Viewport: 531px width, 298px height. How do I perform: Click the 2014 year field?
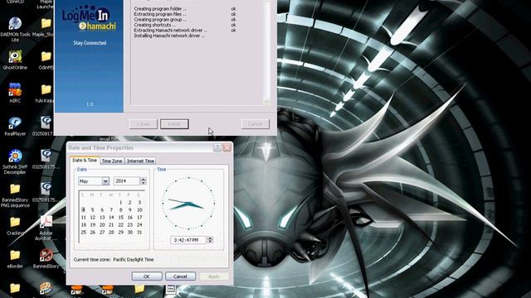point(127,181)
